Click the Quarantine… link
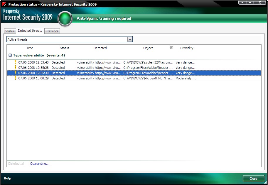The image size is (268, 185). [x=40, y=164]
